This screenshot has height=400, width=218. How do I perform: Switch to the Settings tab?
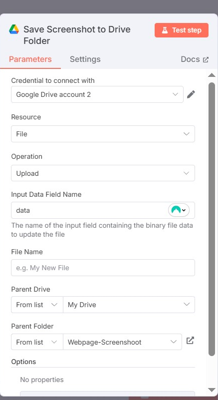click(85, 59)
